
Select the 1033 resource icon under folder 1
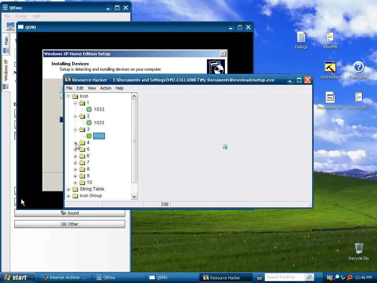(x=89, y=109)
